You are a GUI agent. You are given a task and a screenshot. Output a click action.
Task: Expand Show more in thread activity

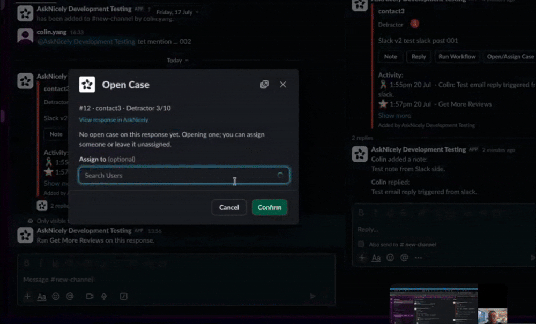point(394,115)
